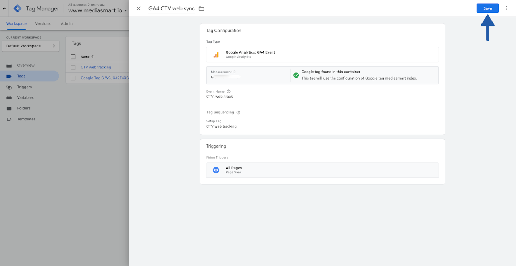Click the Event Name help icon

click(229, 91)
